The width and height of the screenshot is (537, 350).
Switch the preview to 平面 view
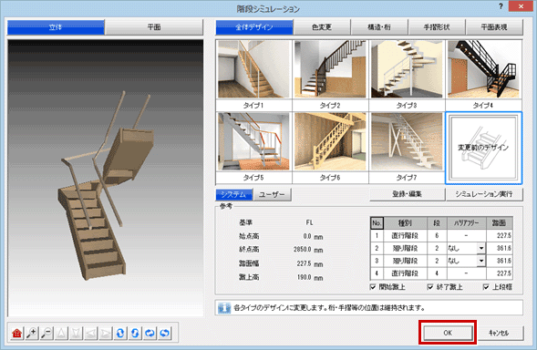pos(154,27)
